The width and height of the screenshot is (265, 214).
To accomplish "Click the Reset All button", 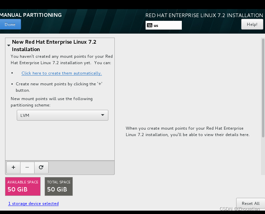I will (x=251, y=203).
